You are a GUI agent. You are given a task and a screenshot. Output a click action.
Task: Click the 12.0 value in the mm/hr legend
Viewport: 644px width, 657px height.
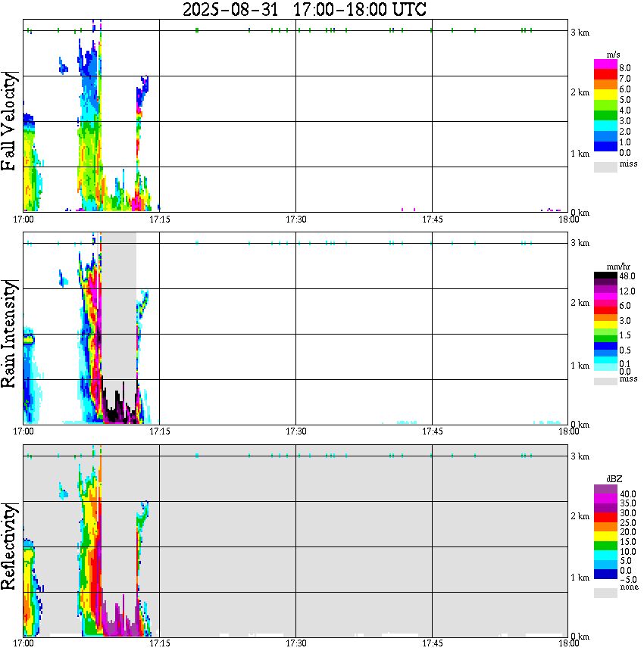click(x=627, y=291)
